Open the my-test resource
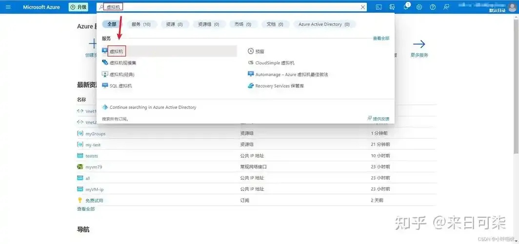The image size is (519, 244). coord(93,145)
